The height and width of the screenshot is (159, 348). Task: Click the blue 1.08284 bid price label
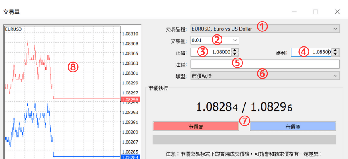coord(130,157)
